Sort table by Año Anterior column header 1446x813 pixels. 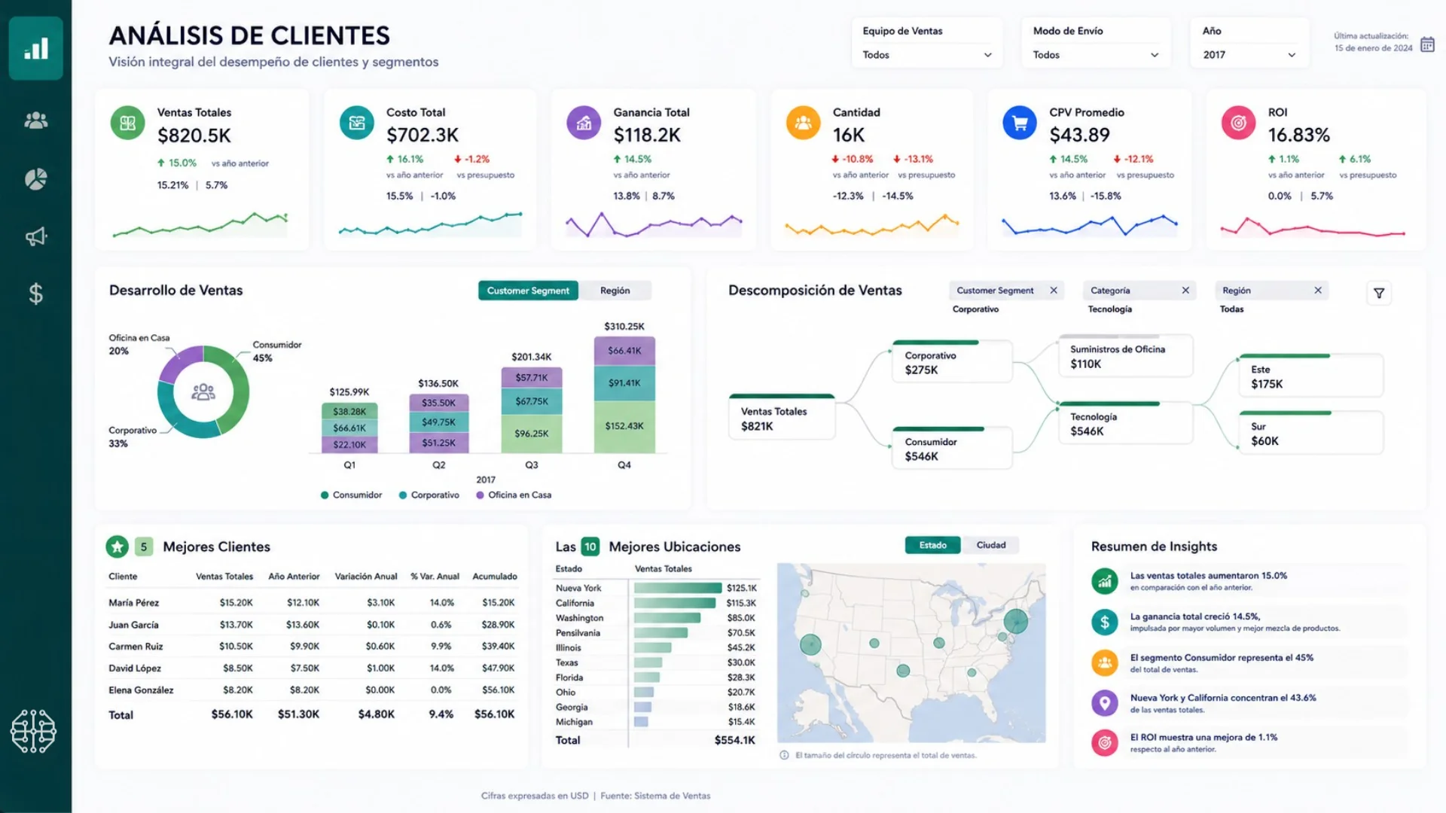pyautogui.click(x=294, y=577)
